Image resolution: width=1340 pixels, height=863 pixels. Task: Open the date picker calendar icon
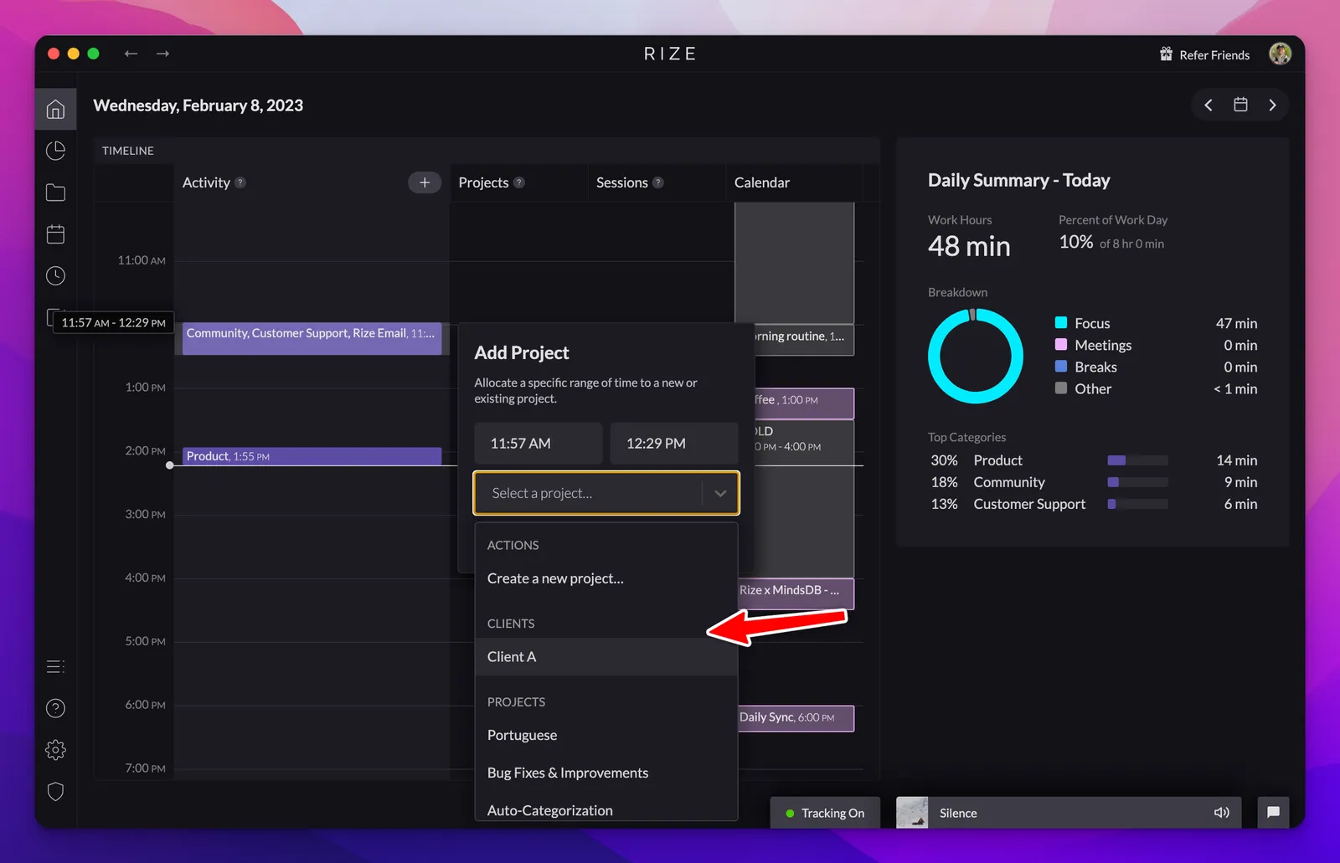(1240, 105)
